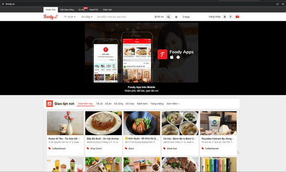Image resolution: width=286 pixels, height=172 pixels.
Task: Click the Rules Of Tea photo thumbnail
Action: point(65,123)
